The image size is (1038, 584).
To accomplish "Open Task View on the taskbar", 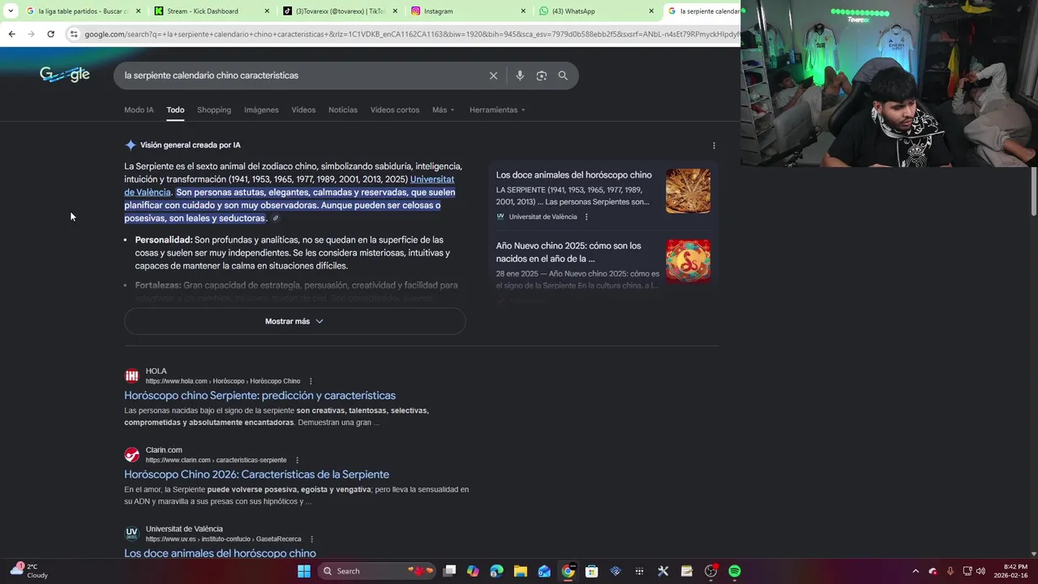I will [x=449, y=571].
